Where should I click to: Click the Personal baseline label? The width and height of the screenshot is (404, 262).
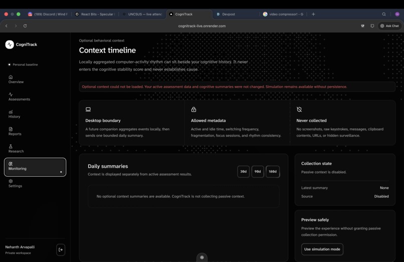tap(25, 65)
